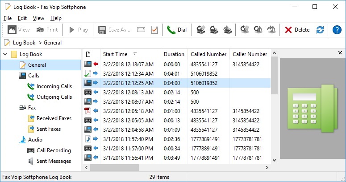Click vertical scrollbar down arrow
The height and width of the screenshot is (182, 346).
(x=274, y=160)
